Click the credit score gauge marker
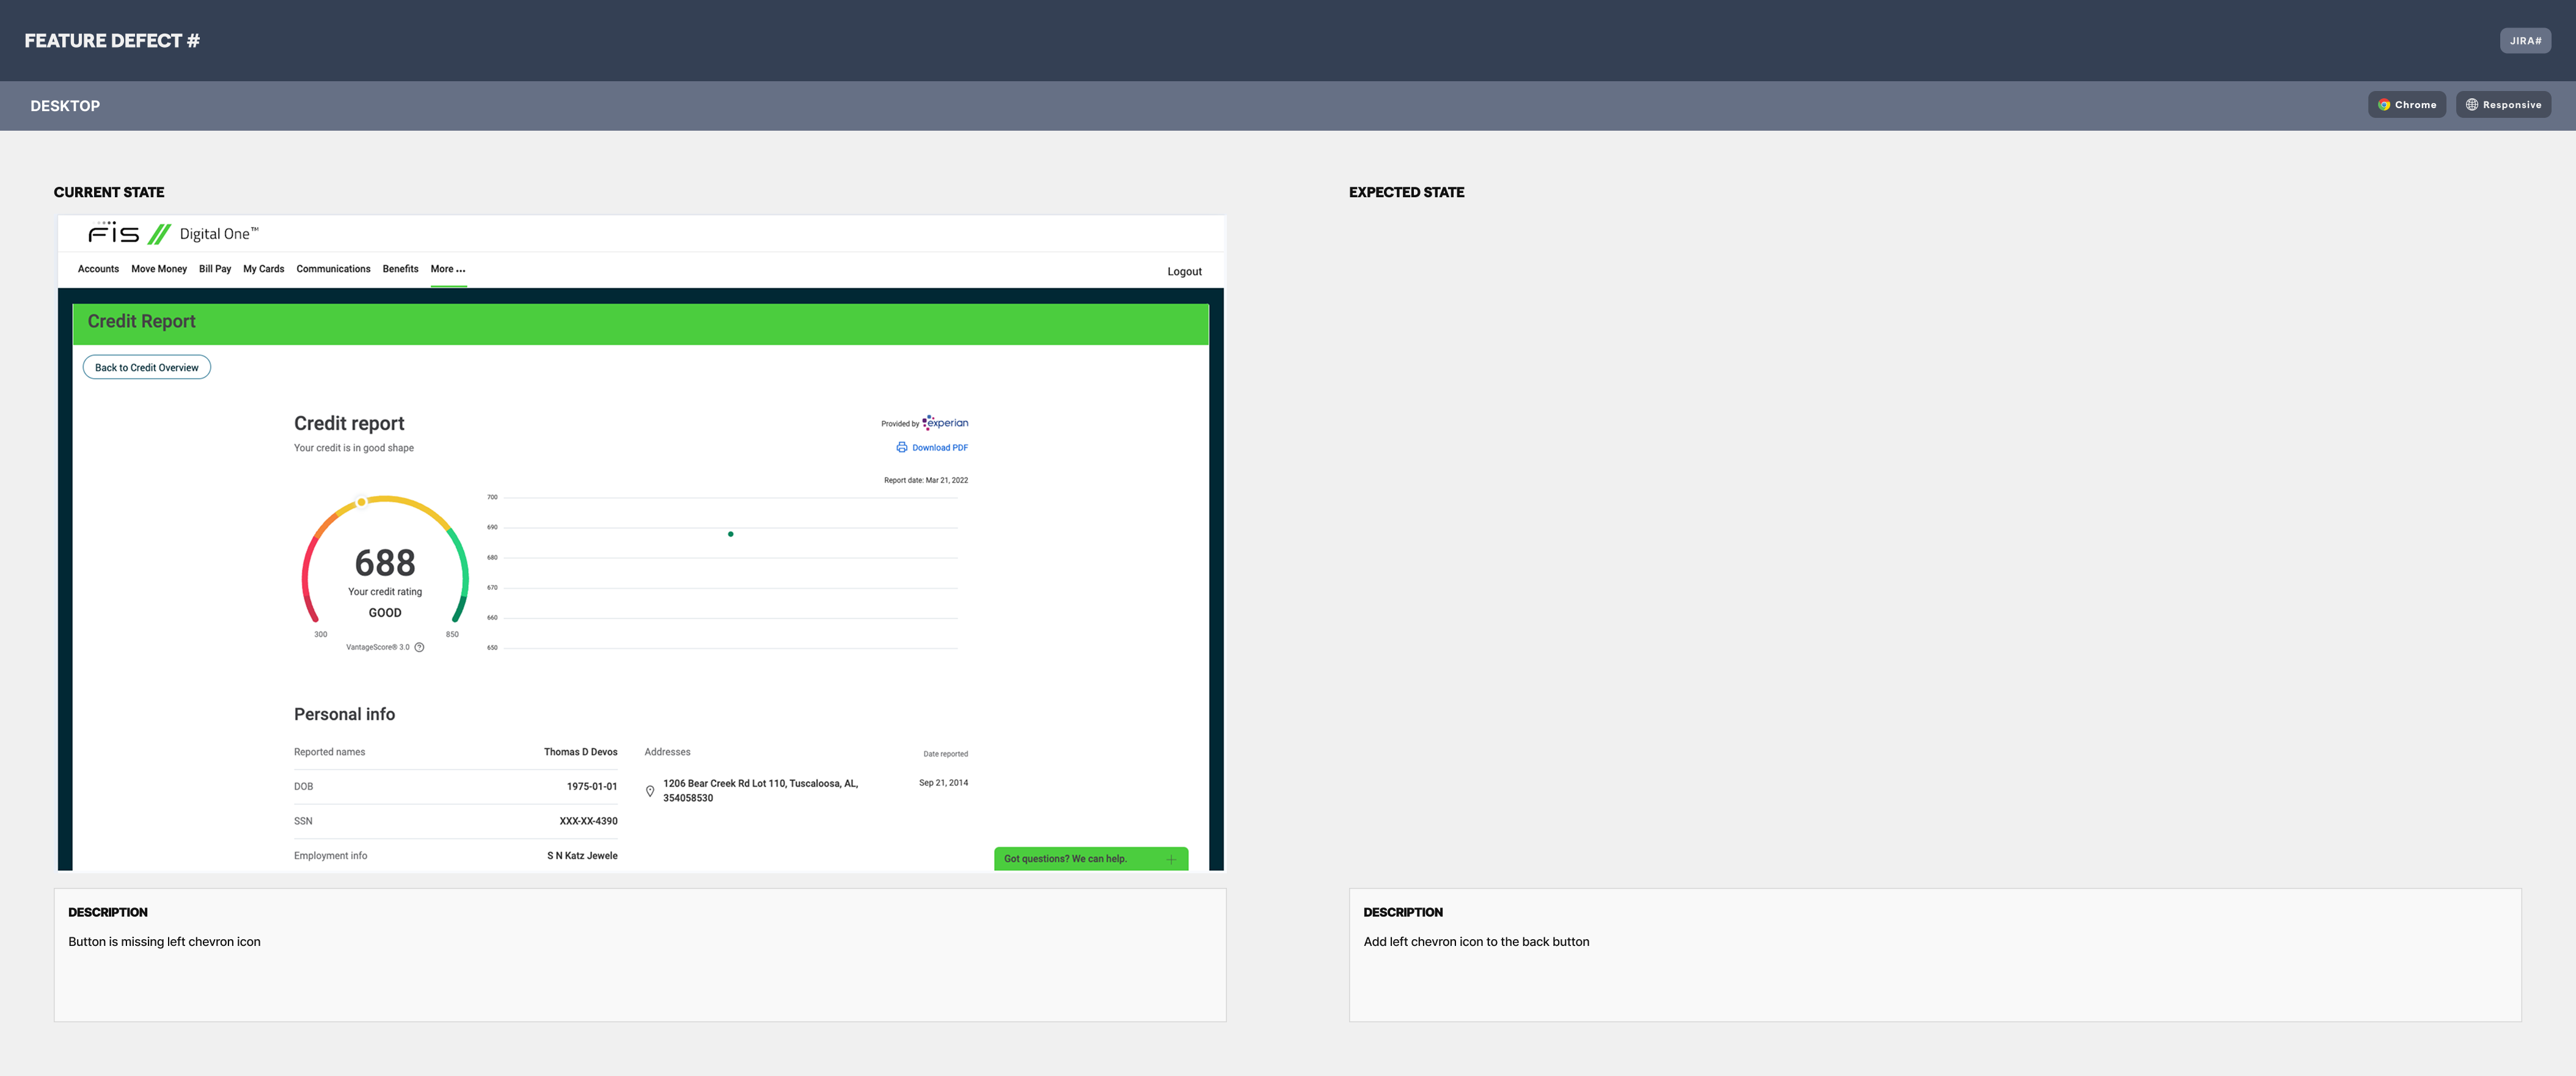Image resolution: width=2576 pixels, height=1076 pixels. click(361, 503)
